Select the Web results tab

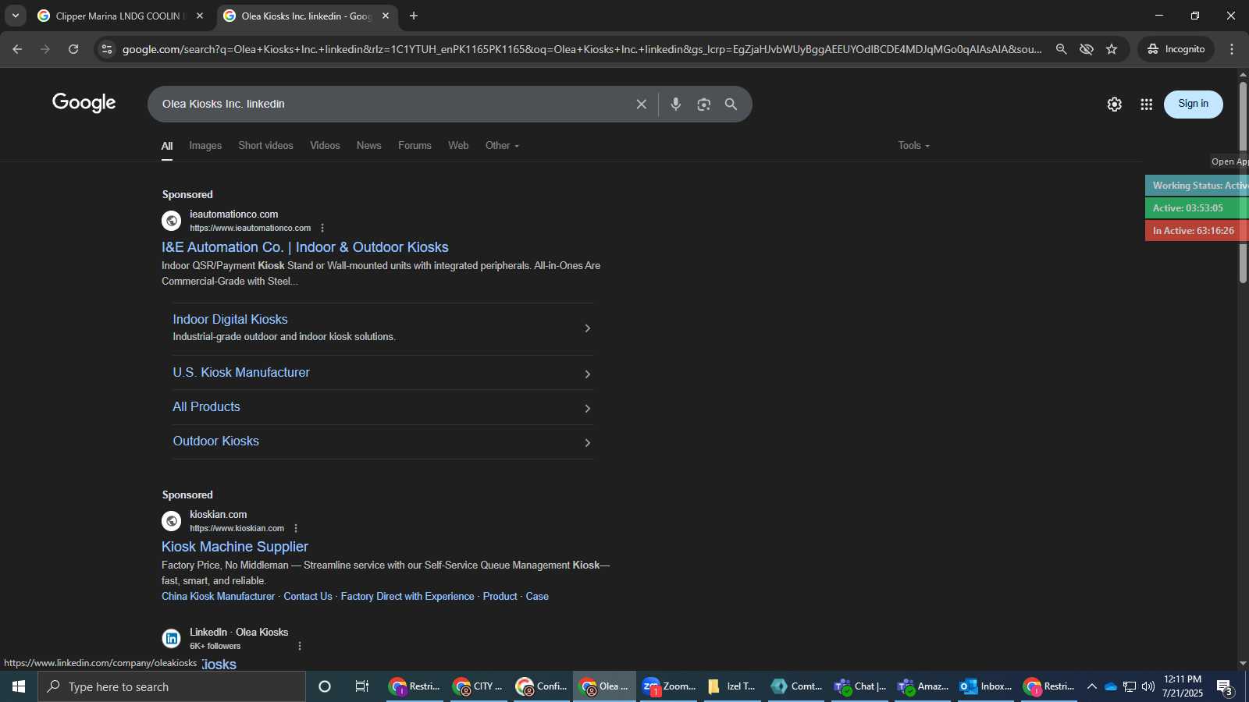click(458, 146)
